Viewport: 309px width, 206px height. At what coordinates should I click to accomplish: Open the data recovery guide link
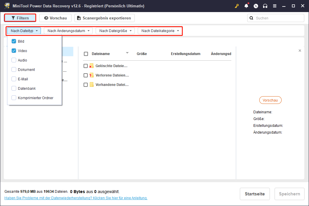tap(76, 198)
